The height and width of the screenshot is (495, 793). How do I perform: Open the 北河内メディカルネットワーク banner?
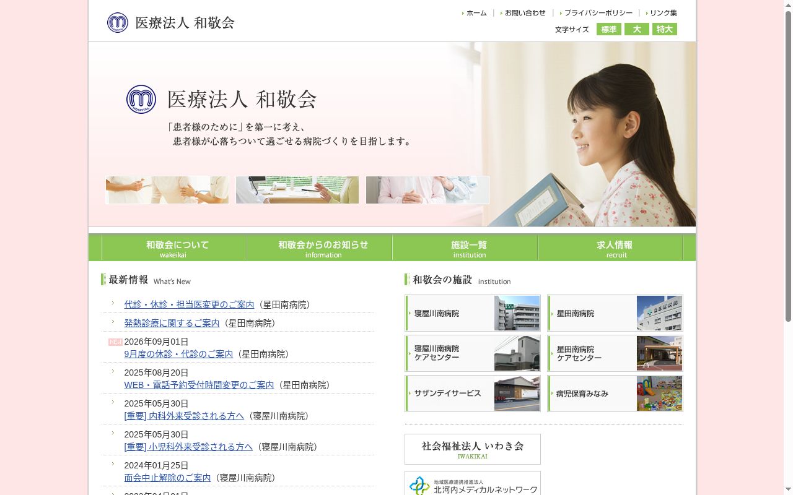473,483
